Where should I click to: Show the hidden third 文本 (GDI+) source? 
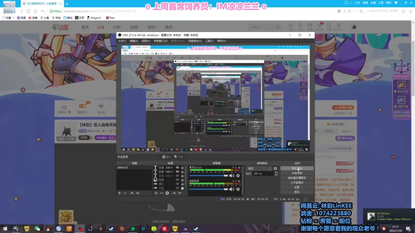pos(177,176)
